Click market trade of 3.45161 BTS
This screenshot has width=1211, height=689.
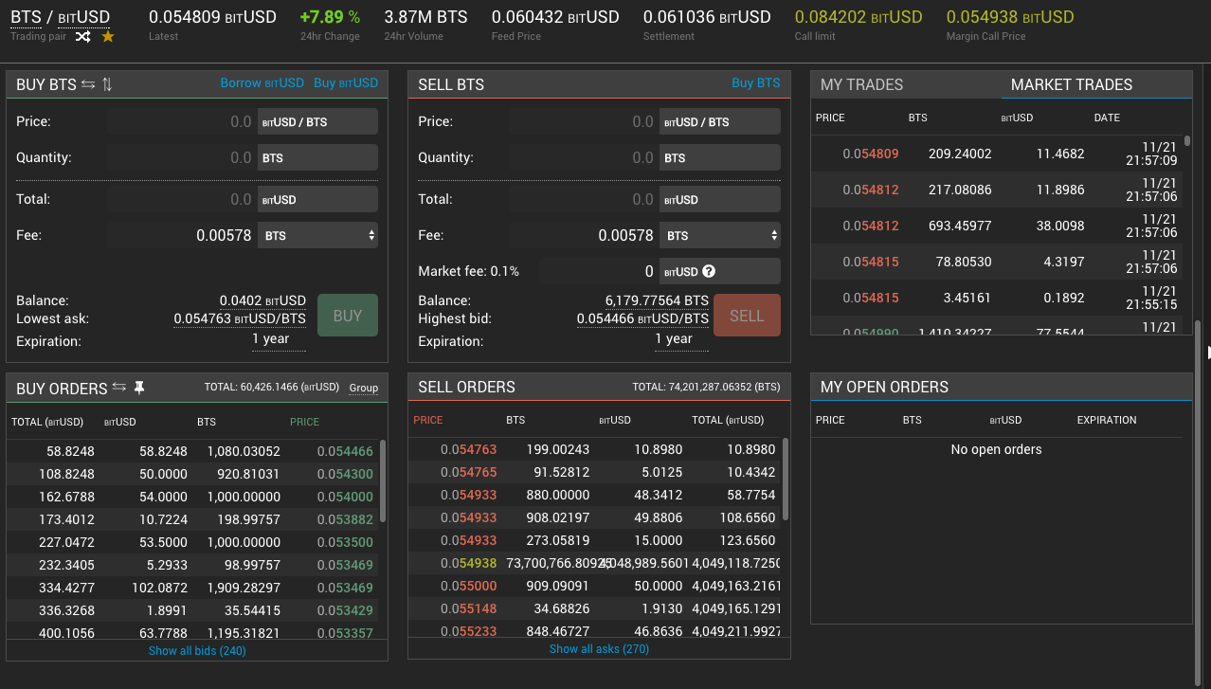(x=997, y=298)
